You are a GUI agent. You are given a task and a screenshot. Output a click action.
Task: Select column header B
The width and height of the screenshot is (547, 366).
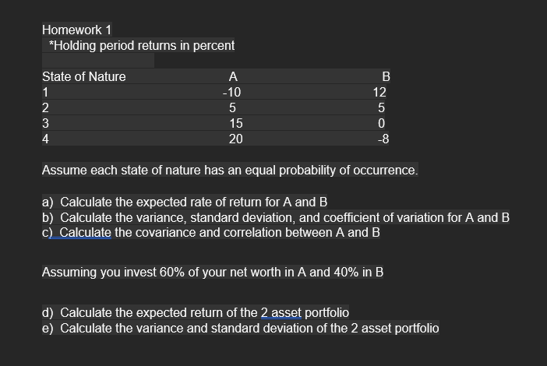click(384, 76)
